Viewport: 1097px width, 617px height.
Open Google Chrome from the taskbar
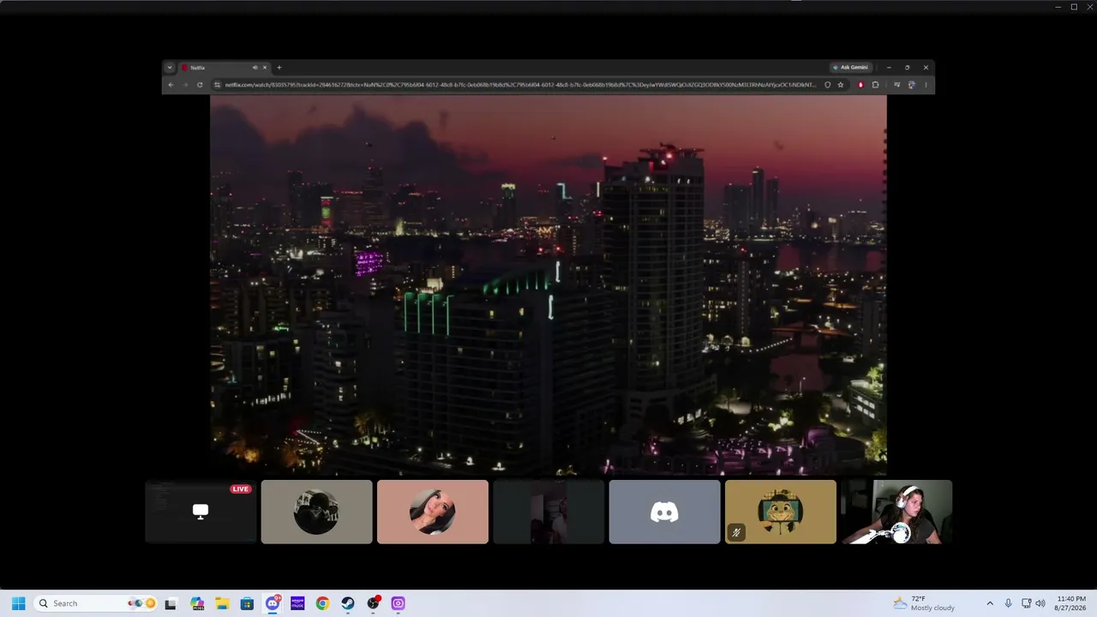pyautogui.click(x=322, y=603)
